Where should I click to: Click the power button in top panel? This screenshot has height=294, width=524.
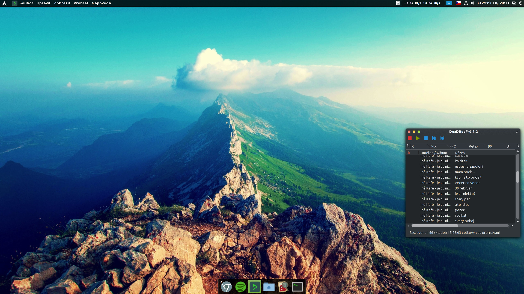click(x=520, y=3)
